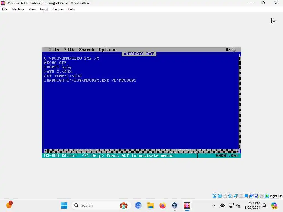This screenshot has width=283, height=212.
Task: Click the AUTOEXEC.BAT title label
Action: coord(139,54)
